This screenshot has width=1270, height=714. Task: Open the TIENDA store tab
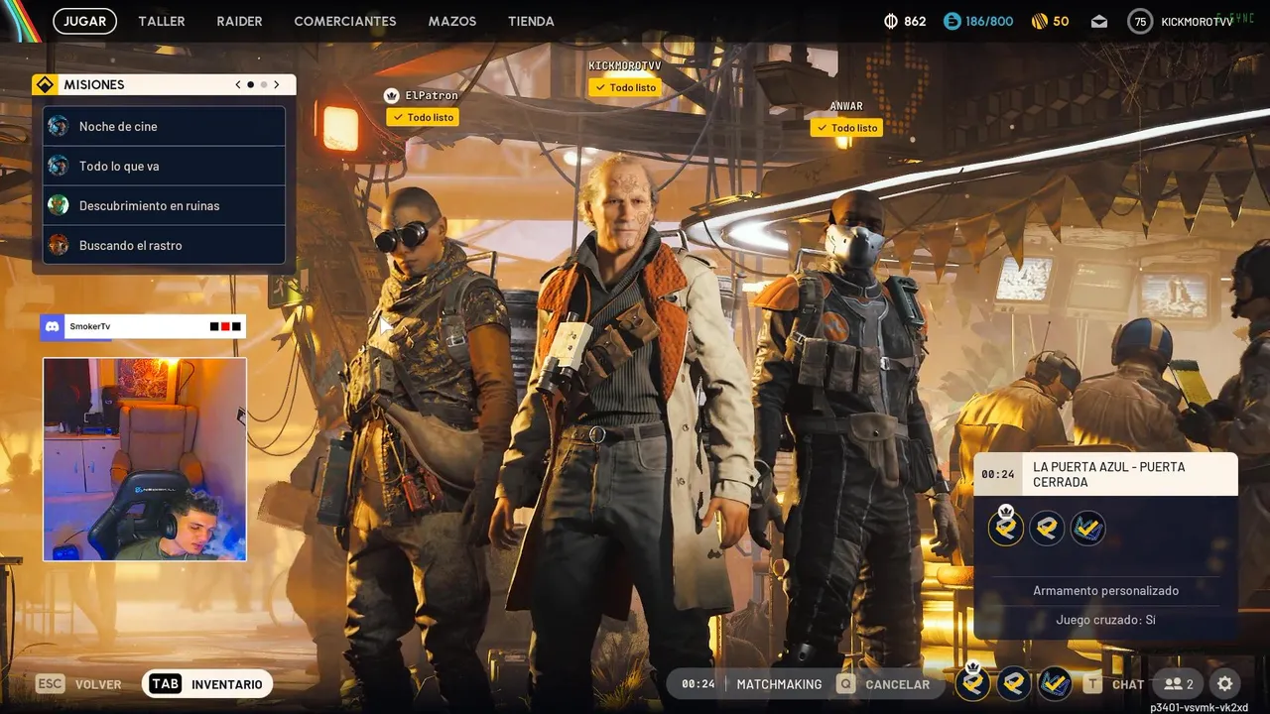(x=531, y=21)
